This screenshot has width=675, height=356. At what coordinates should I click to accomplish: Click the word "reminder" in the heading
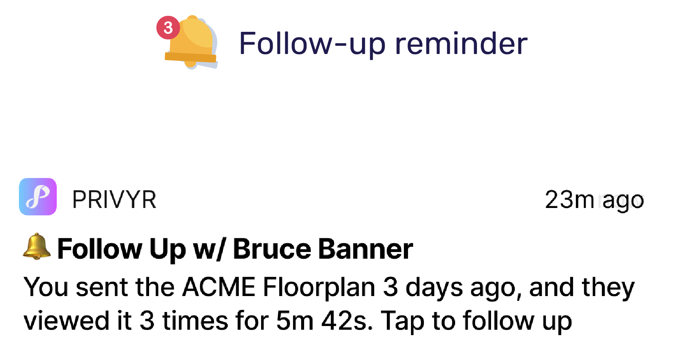coord(461,44)
